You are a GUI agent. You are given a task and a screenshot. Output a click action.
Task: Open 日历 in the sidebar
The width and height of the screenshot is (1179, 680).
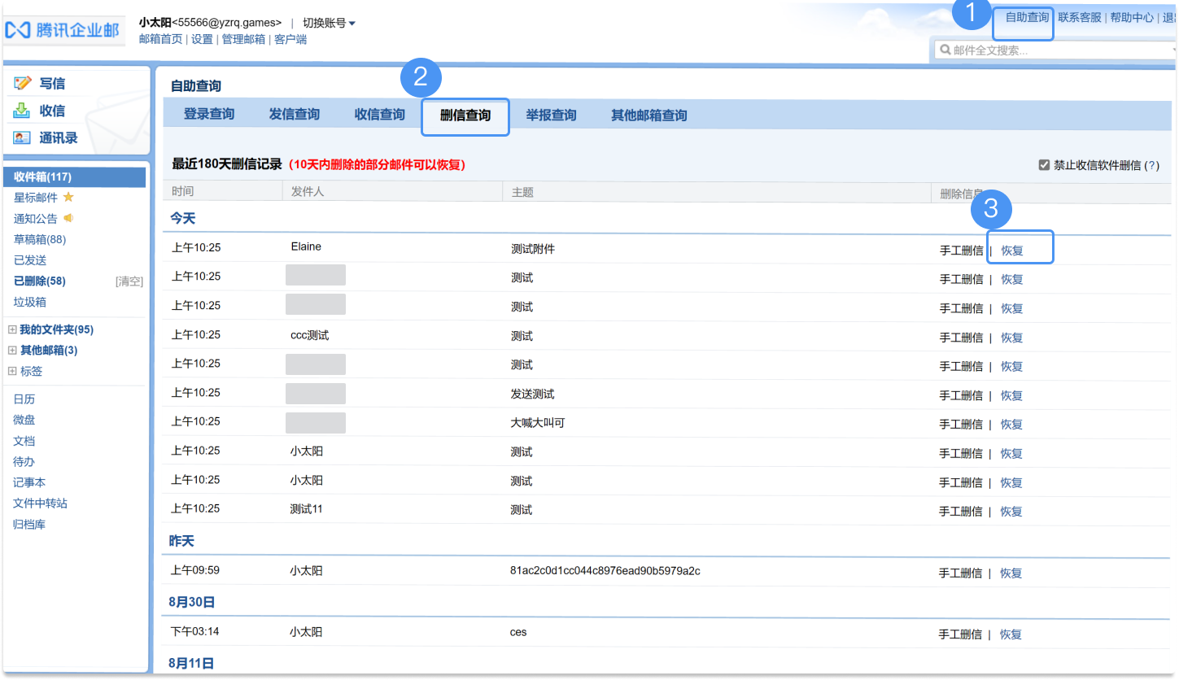[24, 399]
